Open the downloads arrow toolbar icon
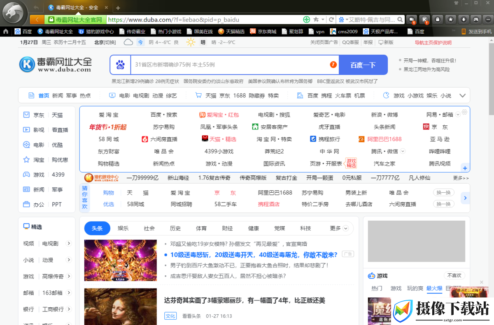The height and width of the screenshot is (325, 494). [x=463, y=19]
